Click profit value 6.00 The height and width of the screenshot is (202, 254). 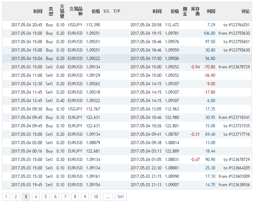click(211, 101)
